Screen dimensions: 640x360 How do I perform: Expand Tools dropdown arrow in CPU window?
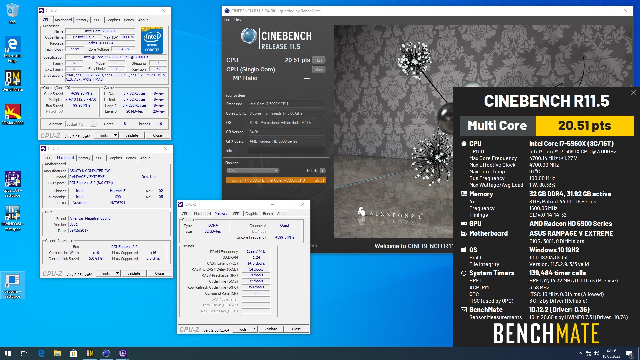point(115,135)
